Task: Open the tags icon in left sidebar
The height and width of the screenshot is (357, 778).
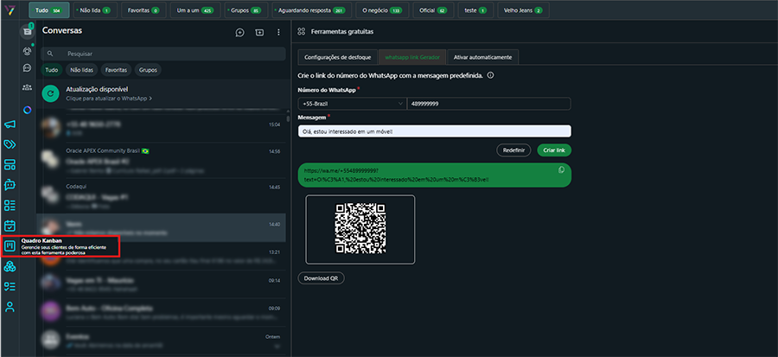Action: [10, 144]
